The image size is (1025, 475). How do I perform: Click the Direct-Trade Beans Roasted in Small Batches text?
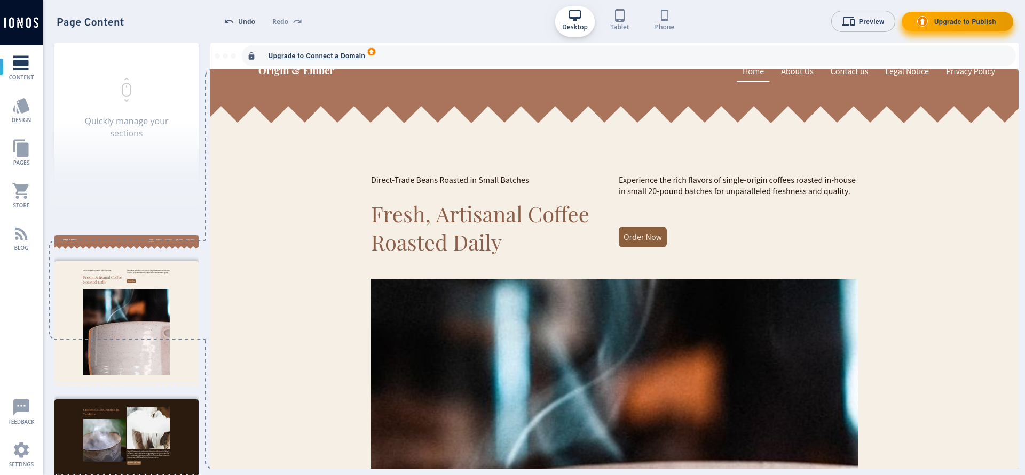tap(450, 180)
